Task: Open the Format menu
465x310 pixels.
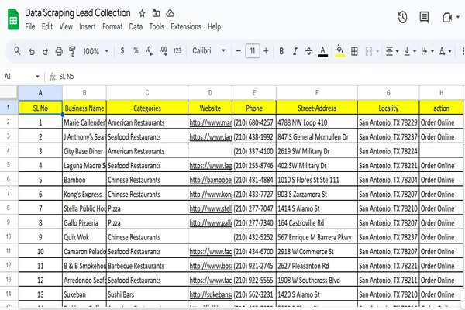Action: coord(112,26)
